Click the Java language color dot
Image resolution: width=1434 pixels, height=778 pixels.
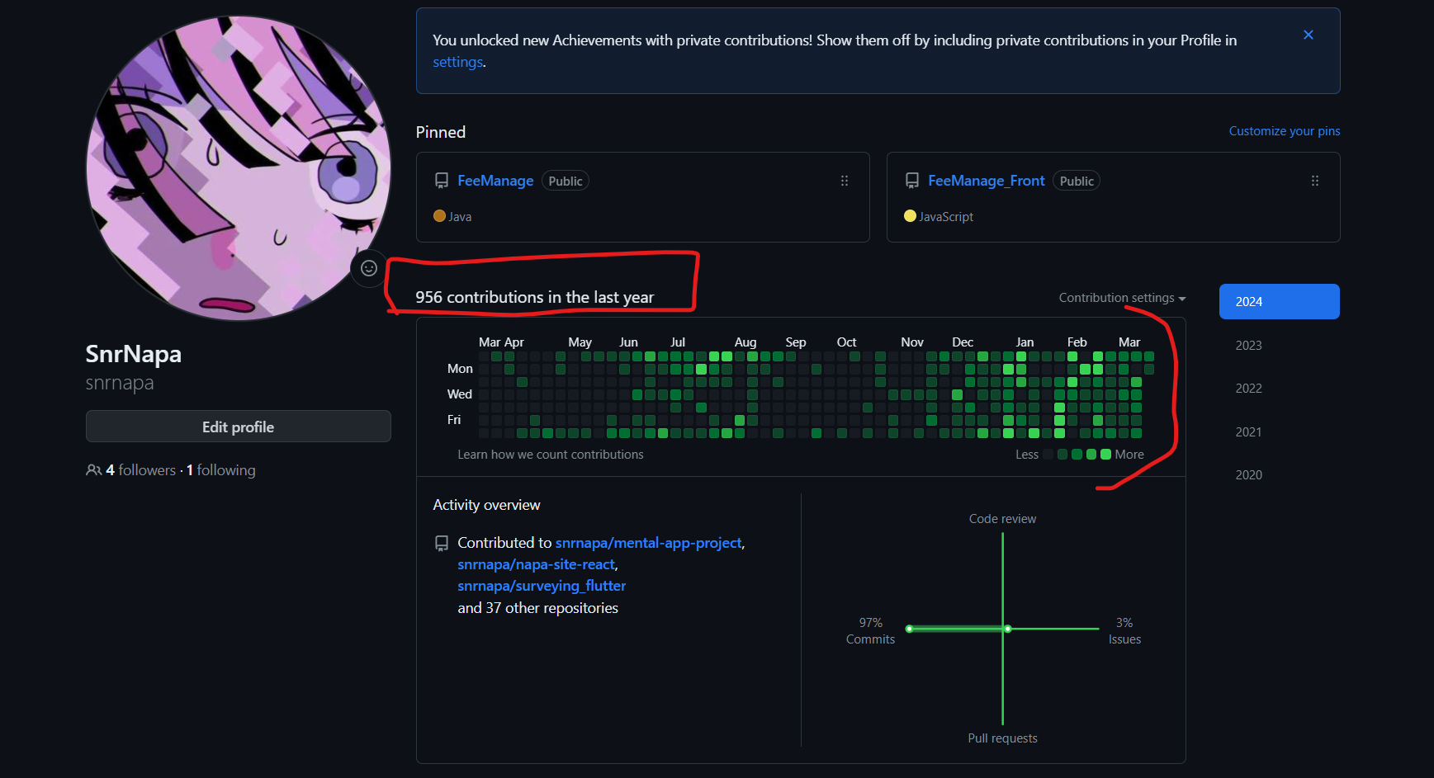(439, 216)
